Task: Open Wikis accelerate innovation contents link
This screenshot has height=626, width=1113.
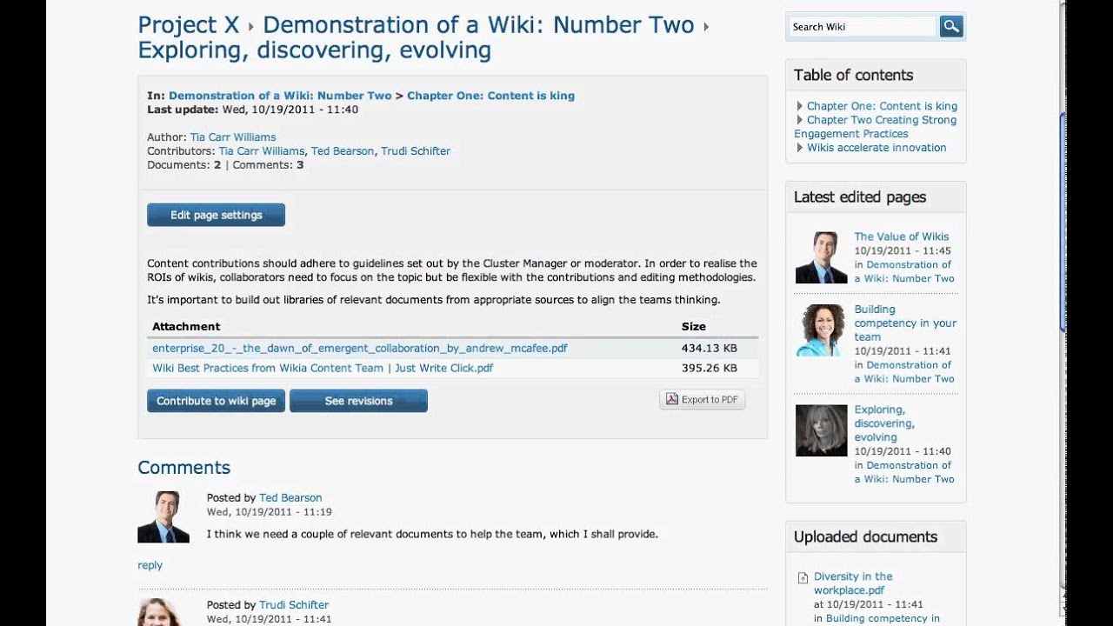Action: point(876,148)
